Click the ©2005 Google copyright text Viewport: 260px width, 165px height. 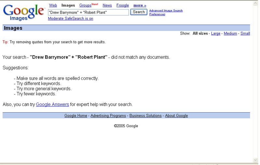[x=126, y=126]
